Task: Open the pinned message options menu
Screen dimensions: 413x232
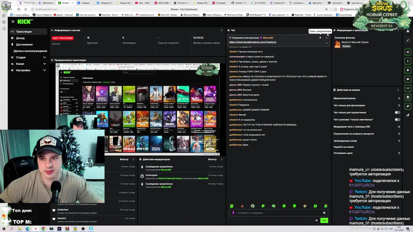Action: point(327,38)
